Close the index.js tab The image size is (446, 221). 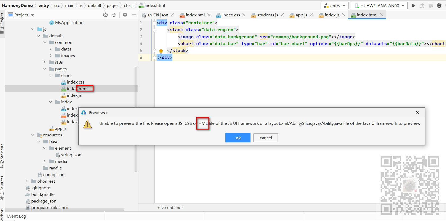point(344,15)
